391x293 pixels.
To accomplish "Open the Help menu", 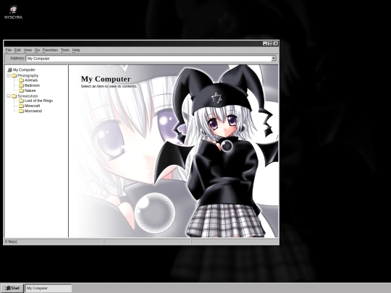I will pos(76,50).
